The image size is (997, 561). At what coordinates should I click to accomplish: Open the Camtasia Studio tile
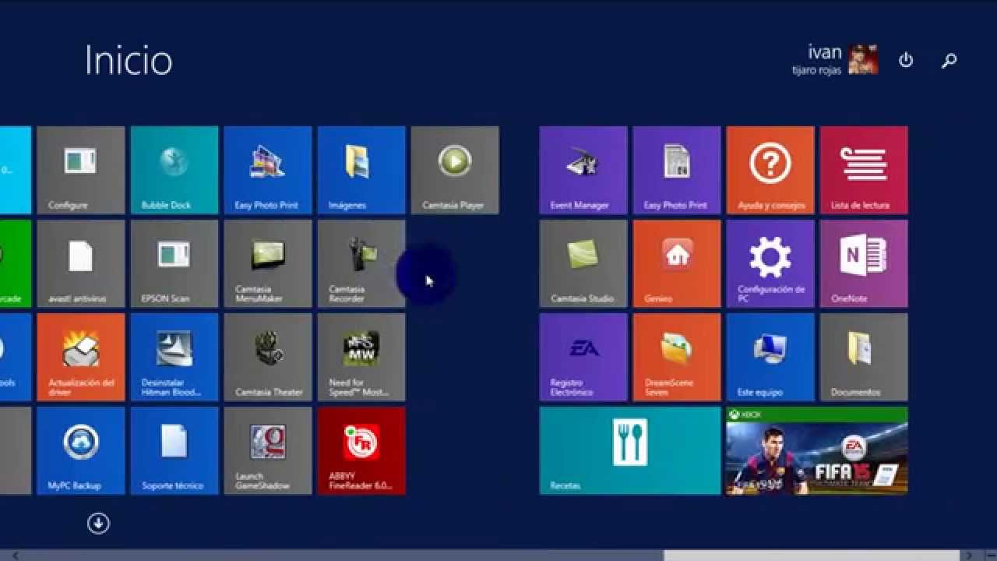583,263
